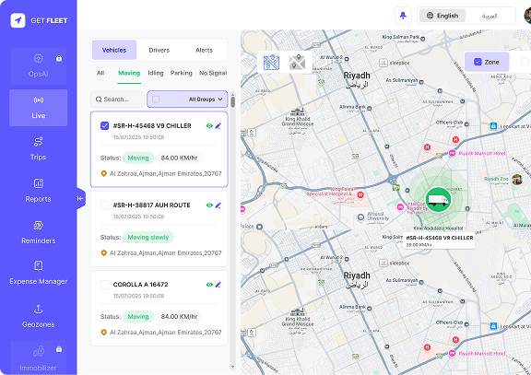
Task: Click in the vehicle Search field
Action: pos(117,100)
